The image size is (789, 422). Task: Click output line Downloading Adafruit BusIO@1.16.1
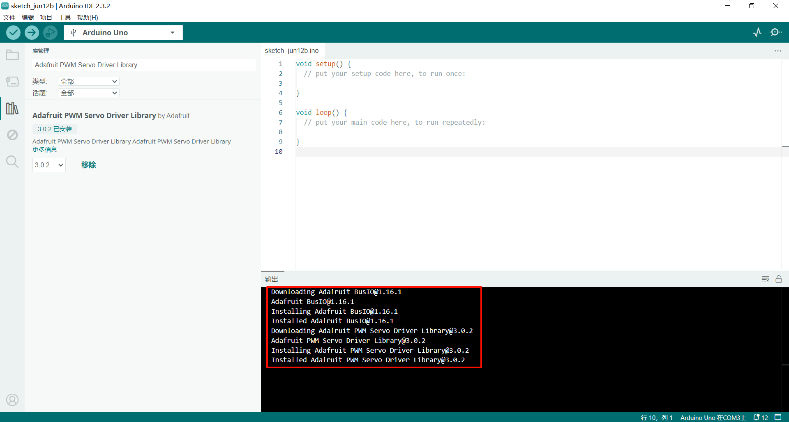336,292
